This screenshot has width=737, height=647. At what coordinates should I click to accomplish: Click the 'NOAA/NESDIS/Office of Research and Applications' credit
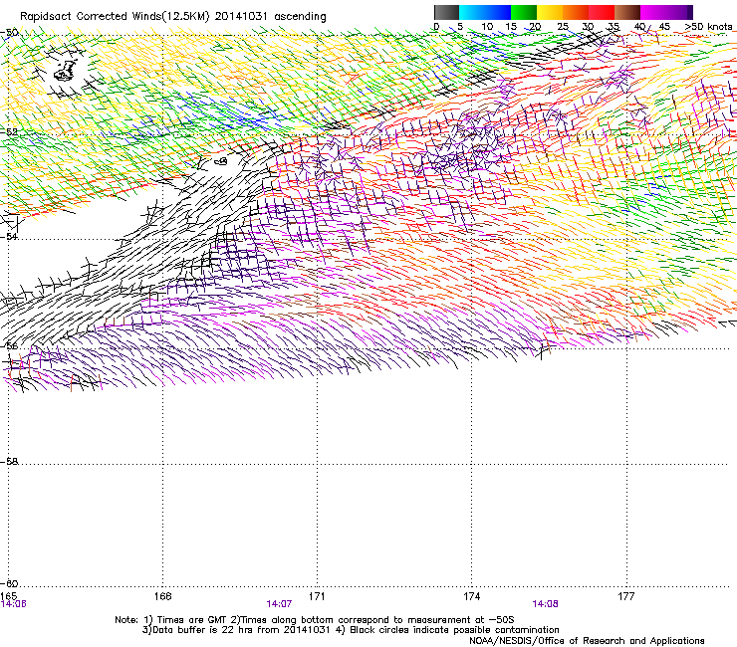[x=587, y=641]
